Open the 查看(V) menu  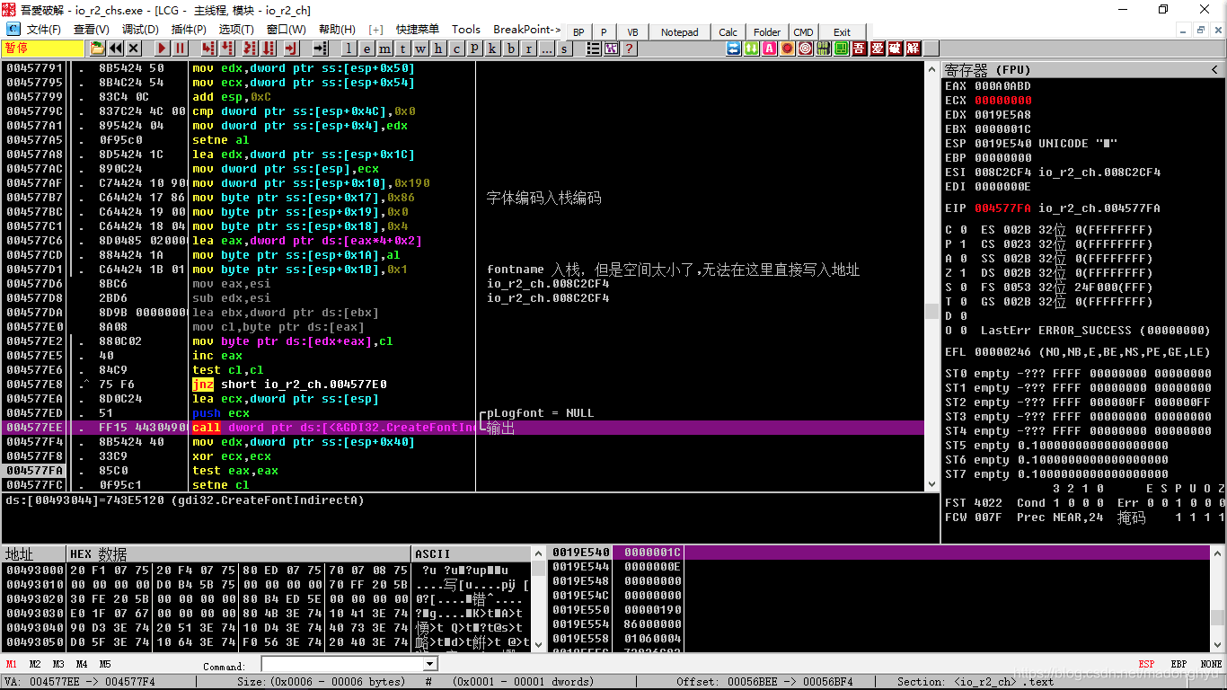tap(91, 30)
